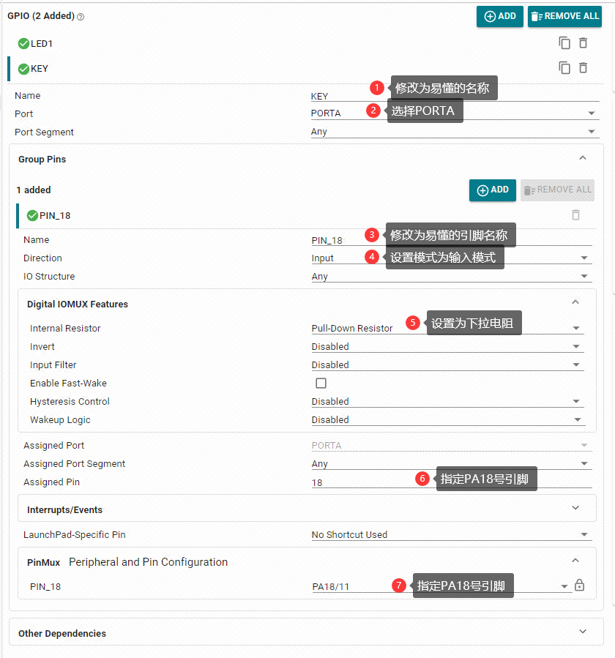
Task: Open the Port dropdown showing PORTA
Action: 455,113
